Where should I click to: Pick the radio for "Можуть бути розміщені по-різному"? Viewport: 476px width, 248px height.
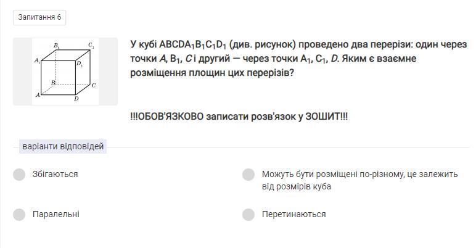[248, 175]
